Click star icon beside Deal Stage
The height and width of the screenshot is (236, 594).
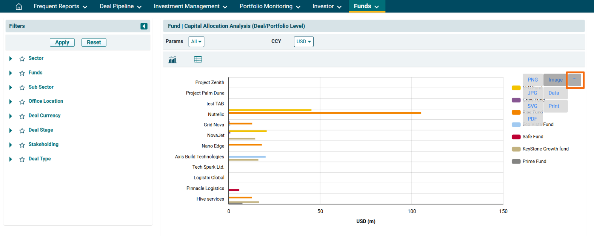tap(22, 130)
